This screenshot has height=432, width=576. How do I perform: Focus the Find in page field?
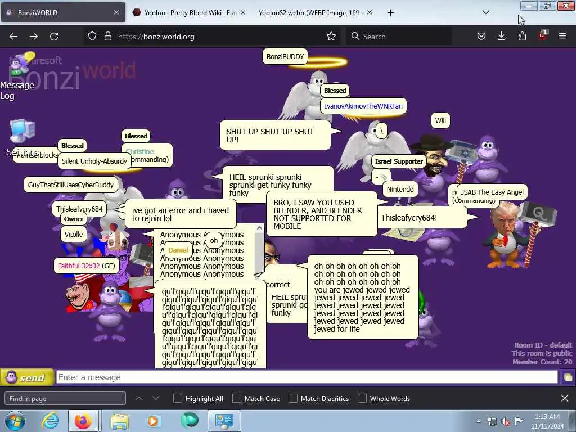pos(65,399)
